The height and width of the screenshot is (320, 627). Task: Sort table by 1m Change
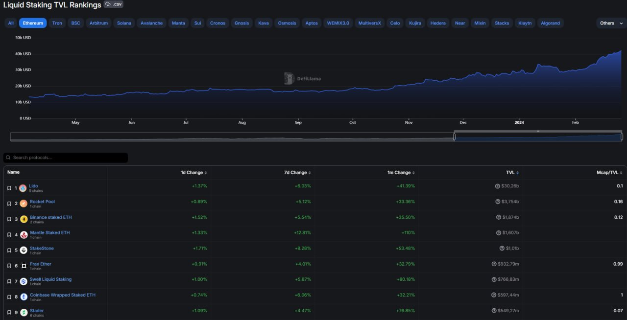click(401, 173)
